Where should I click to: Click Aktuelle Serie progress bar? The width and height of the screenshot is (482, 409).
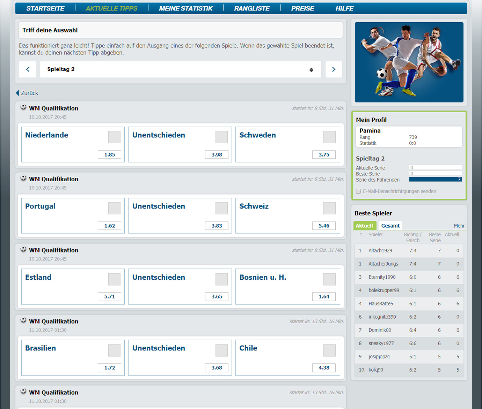point(436,168)
